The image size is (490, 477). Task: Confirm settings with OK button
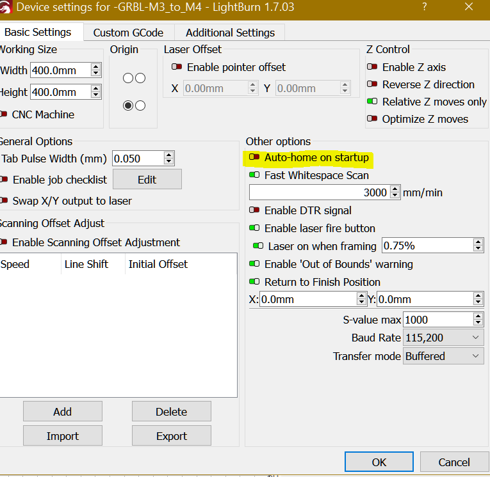click(x=379, y=462)
